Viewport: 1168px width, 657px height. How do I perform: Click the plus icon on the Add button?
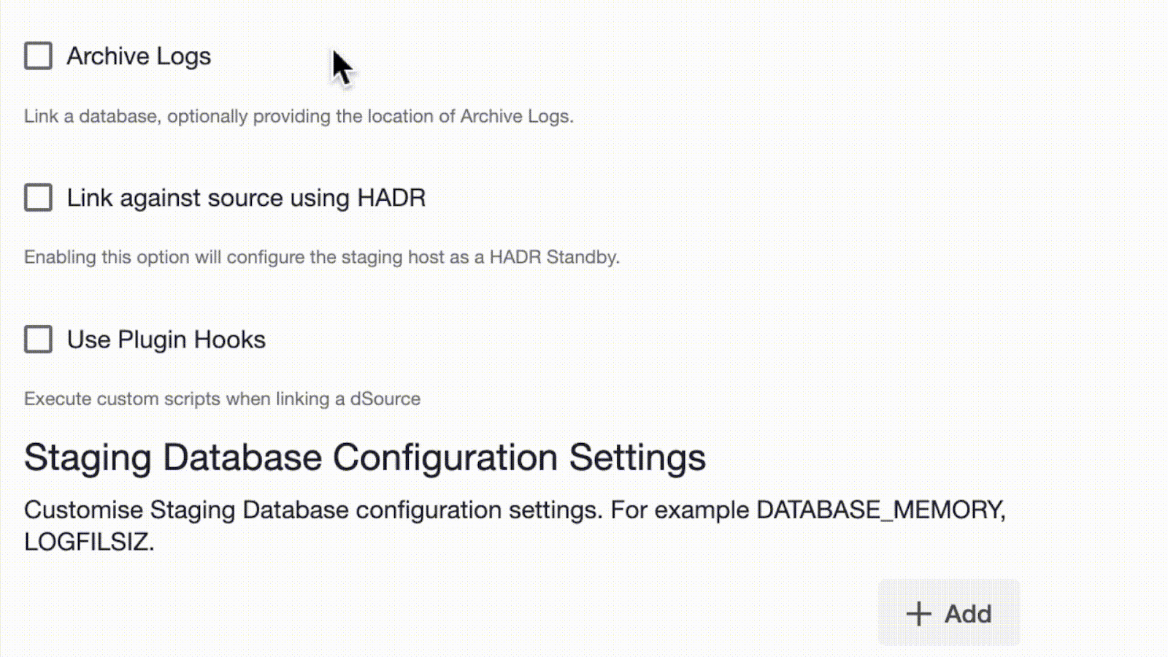(918, 614)
